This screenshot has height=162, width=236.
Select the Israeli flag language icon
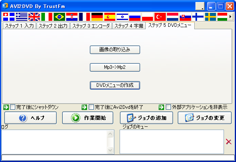(122, 17)
